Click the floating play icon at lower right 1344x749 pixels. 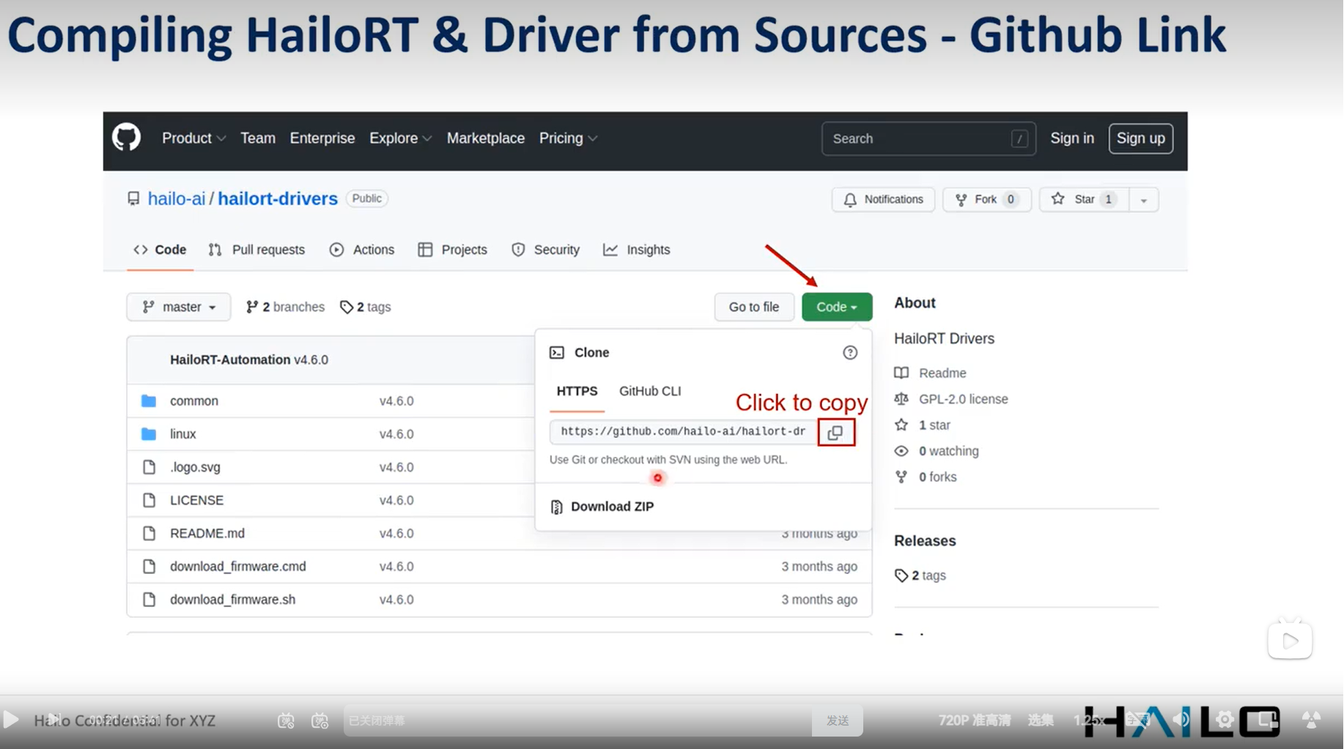(x=1290, y=641)
